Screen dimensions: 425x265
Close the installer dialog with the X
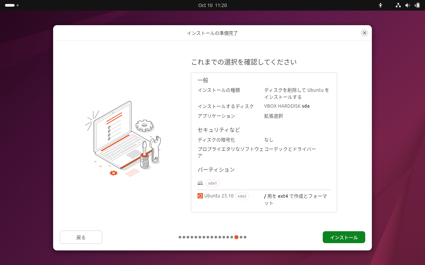[364, 33]
